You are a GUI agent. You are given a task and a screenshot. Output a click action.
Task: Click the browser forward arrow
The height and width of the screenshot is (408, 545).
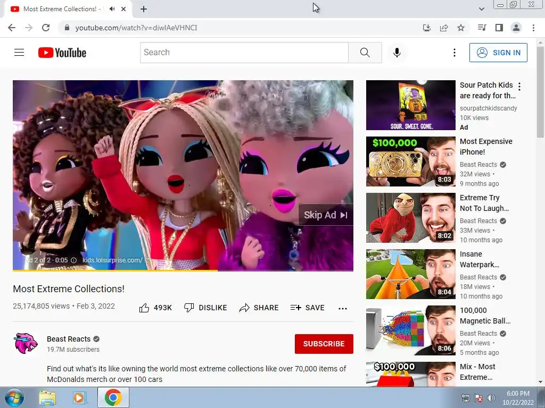[29, 28]
